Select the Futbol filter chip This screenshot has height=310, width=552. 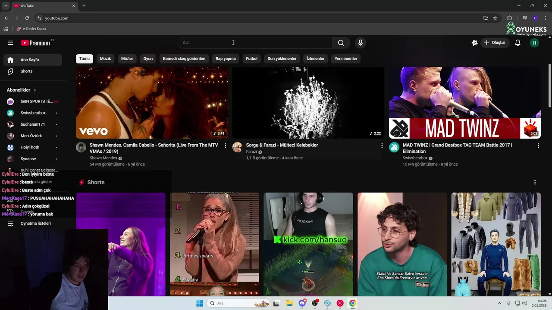pos(252,59)
